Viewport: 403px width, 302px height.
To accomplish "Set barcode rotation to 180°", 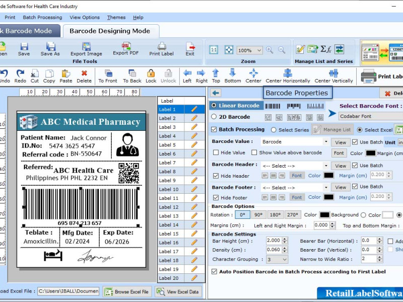I will pyautogui.click(x=275, y=215).
